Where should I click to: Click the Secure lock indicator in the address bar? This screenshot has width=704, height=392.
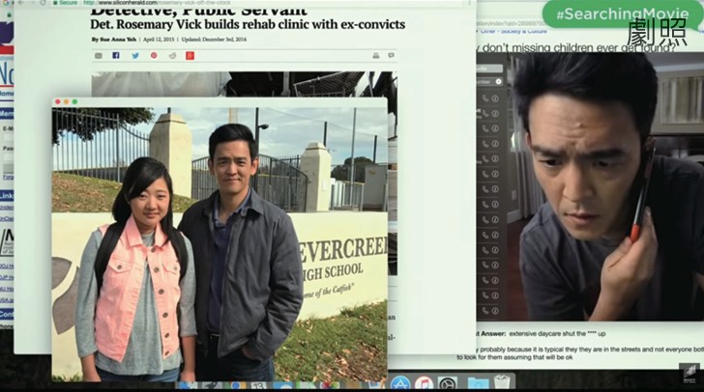[x=65, y=3]
